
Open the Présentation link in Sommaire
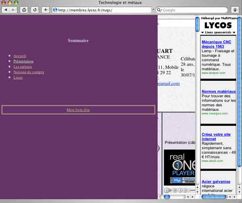[23, 61]
